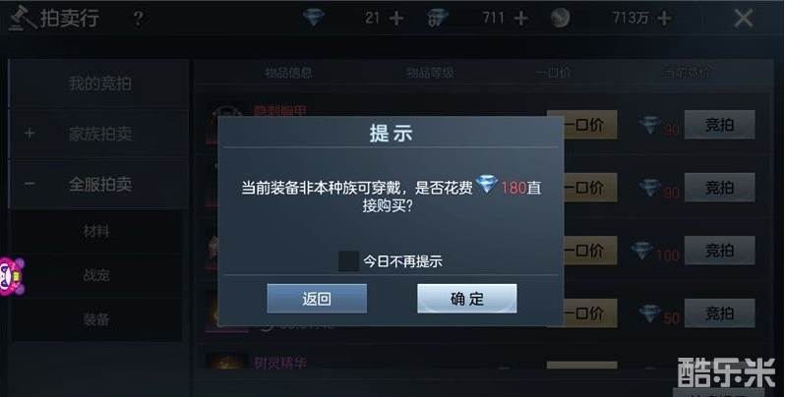
Task: Click 竞拍 button beside price 100
Action: (x=719, y=250)
